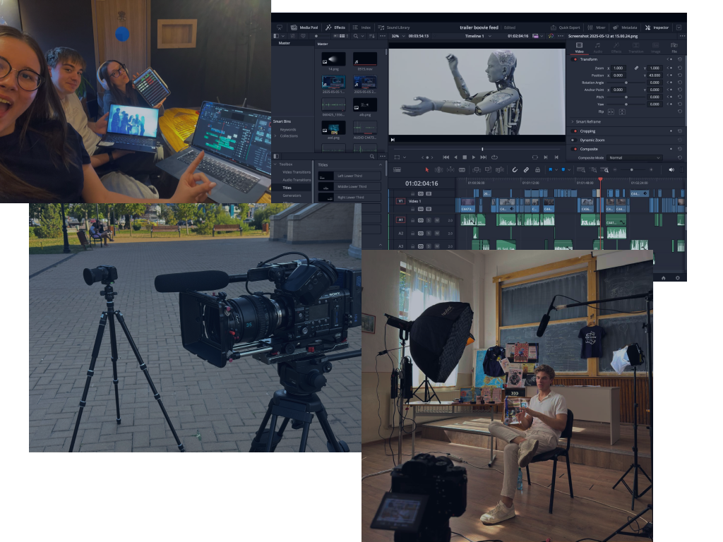
Task: Open the Effects panel
Action: (x=335, y=28)
